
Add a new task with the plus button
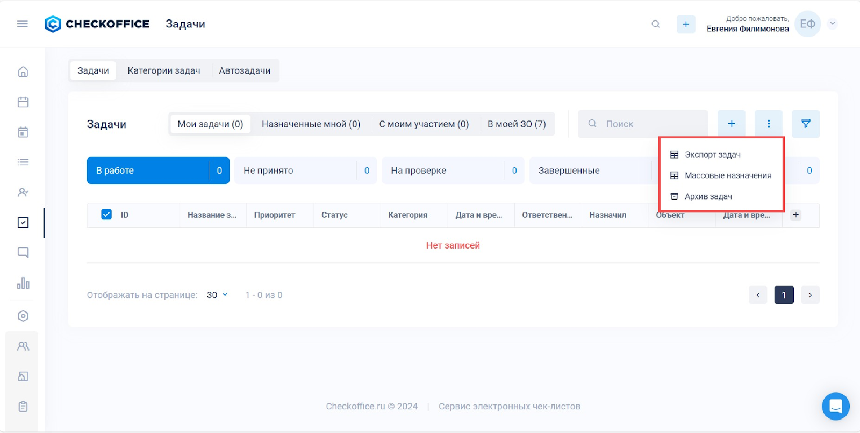(732, 124)
